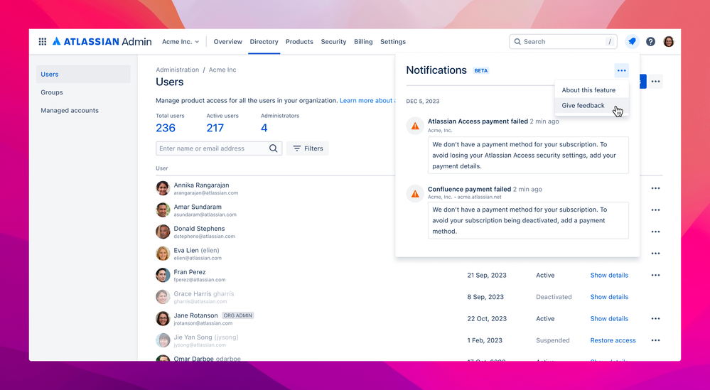The image size is (710, 390).
Task: Click Amar Sundaram's avatar
Action: pyautogui.click(x=163, y=210)
